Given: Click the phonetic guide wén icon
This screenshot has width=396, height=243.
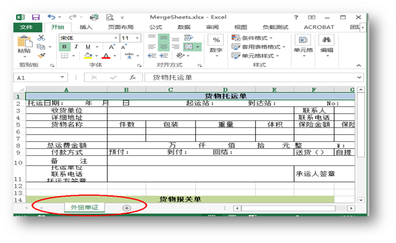Looking at the screenshot, I should (129, 55).
